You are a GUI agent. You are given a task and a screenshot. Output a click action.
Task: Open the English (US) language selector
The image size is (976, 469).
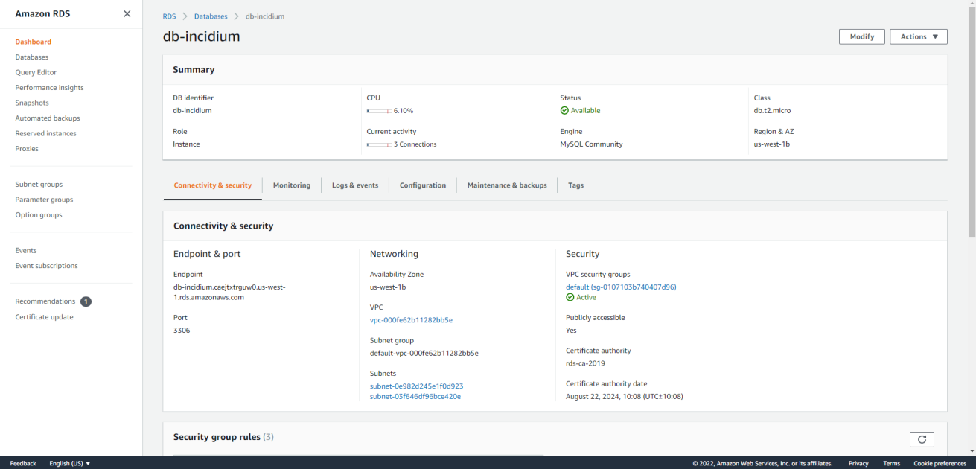(x=70, y=463)
